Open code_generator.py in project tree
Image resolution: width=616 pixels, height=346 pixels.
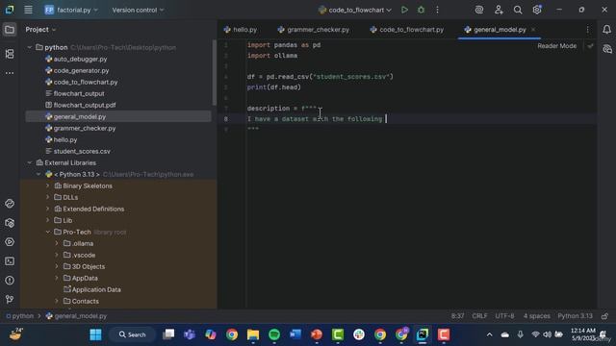tap(81, 70)
